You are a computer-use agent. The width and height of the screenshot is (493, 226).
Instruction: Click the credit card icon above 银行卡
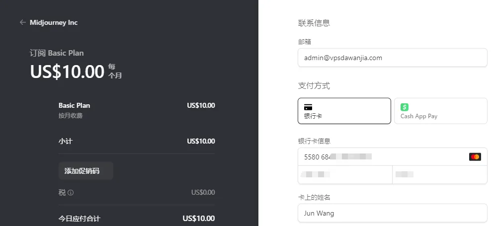point(308,107)
